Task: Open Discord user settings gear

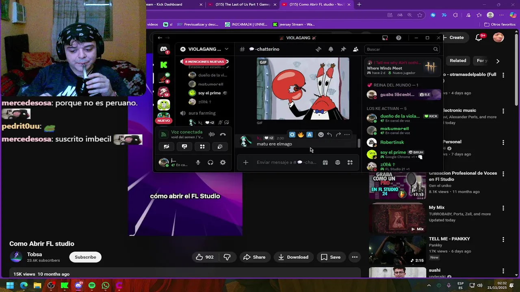Action: [223, 162]
